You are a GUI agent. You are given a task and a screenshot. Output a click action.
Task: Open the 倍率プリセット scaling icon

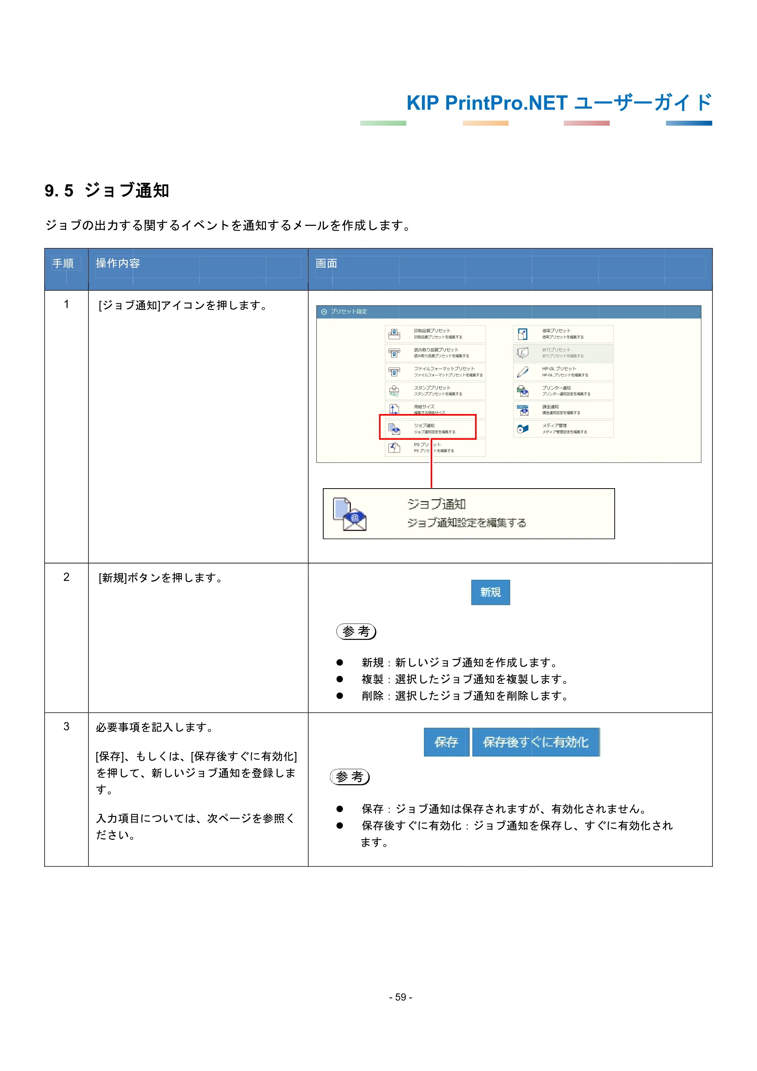click(523, 334)
